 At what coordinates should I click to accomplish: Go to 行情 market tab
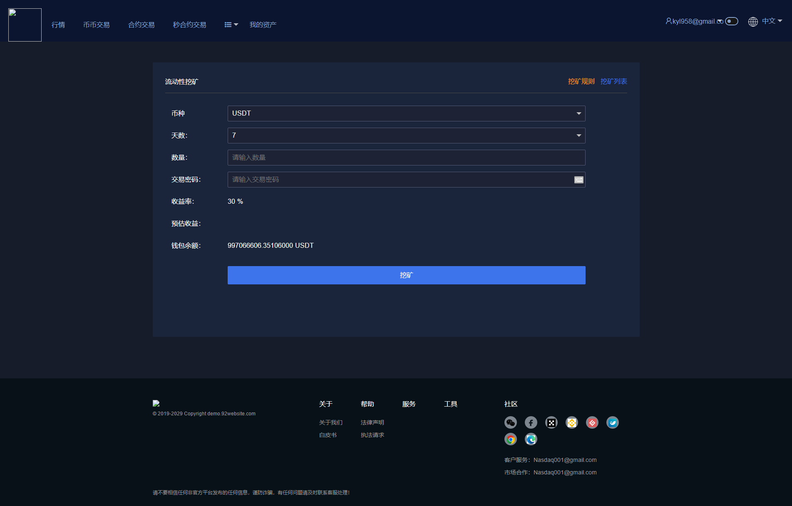pos(58,25)
